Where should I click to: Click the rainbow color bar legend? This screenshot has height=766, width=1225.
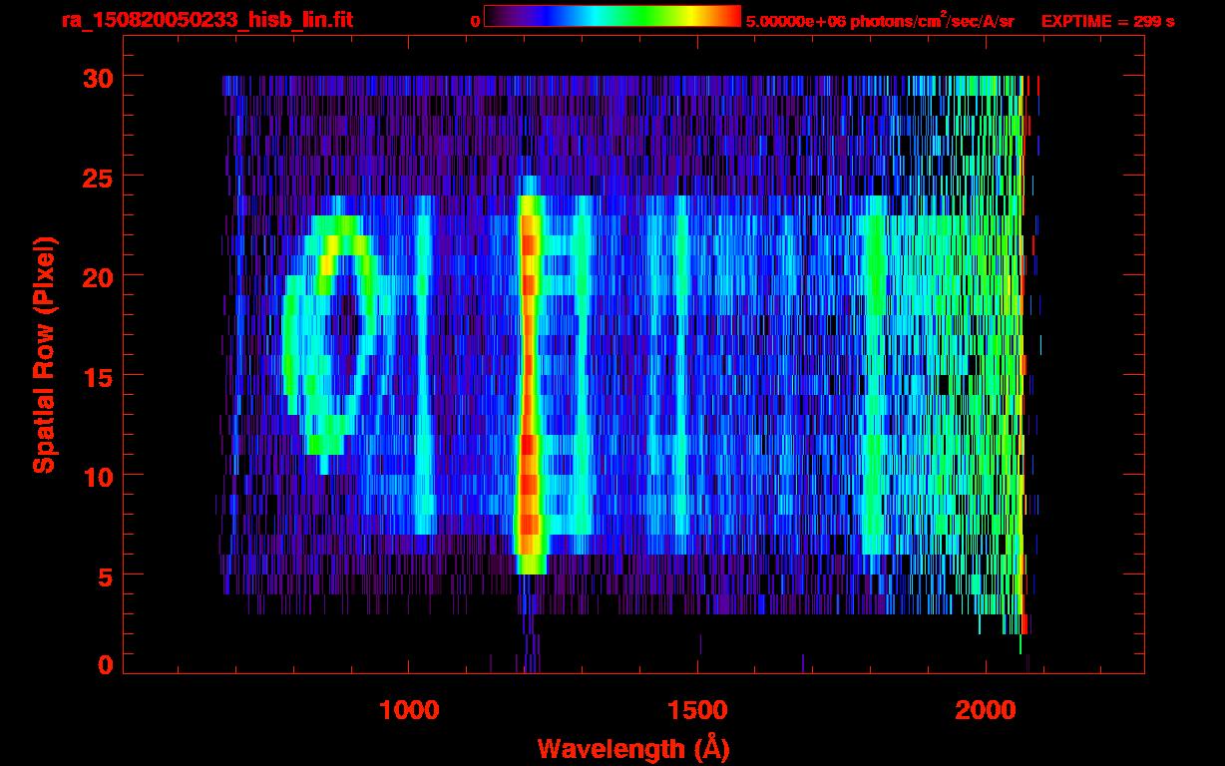(612, 17)
